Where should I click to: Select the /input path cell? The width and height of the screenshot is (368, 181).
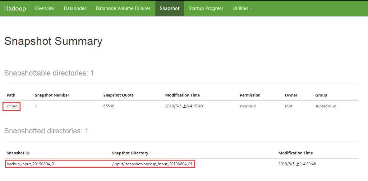pos(12,106)
